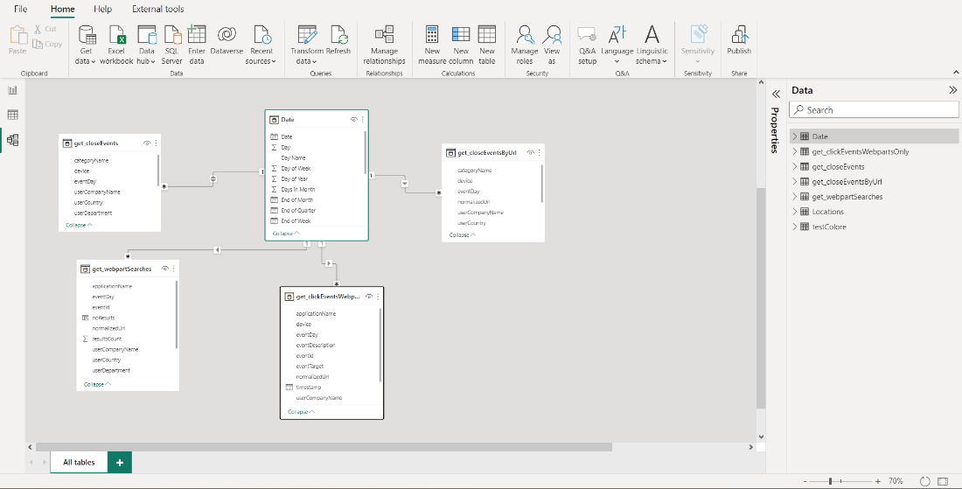Click the Excel workbook icon

point(116,35)
